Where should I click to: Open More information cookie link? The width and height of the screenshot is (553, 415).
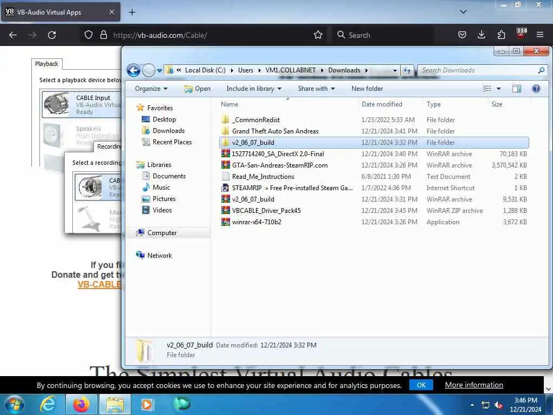tap(474, 385)
